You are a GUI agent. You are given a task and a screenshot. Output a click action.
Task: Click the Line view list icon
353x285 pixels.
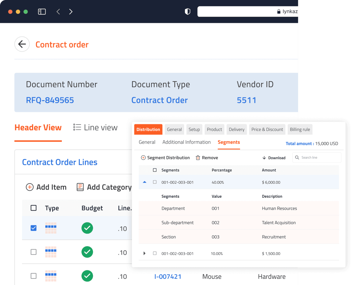point(77,127)
